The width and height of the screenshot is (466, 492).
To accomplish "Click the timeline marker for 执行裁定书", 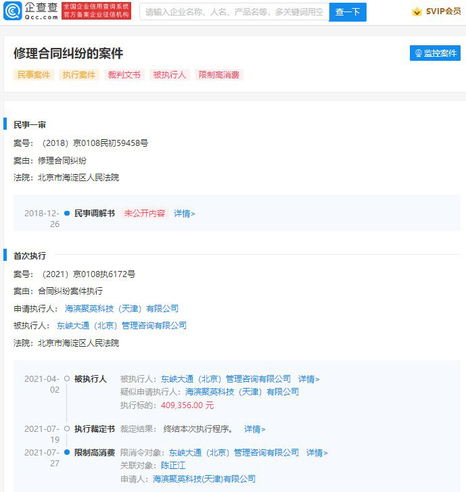I will coord(67,428).
